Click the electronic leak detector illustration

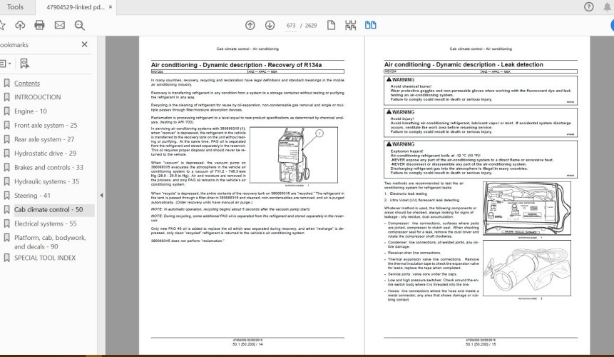[x=527, y=208]
